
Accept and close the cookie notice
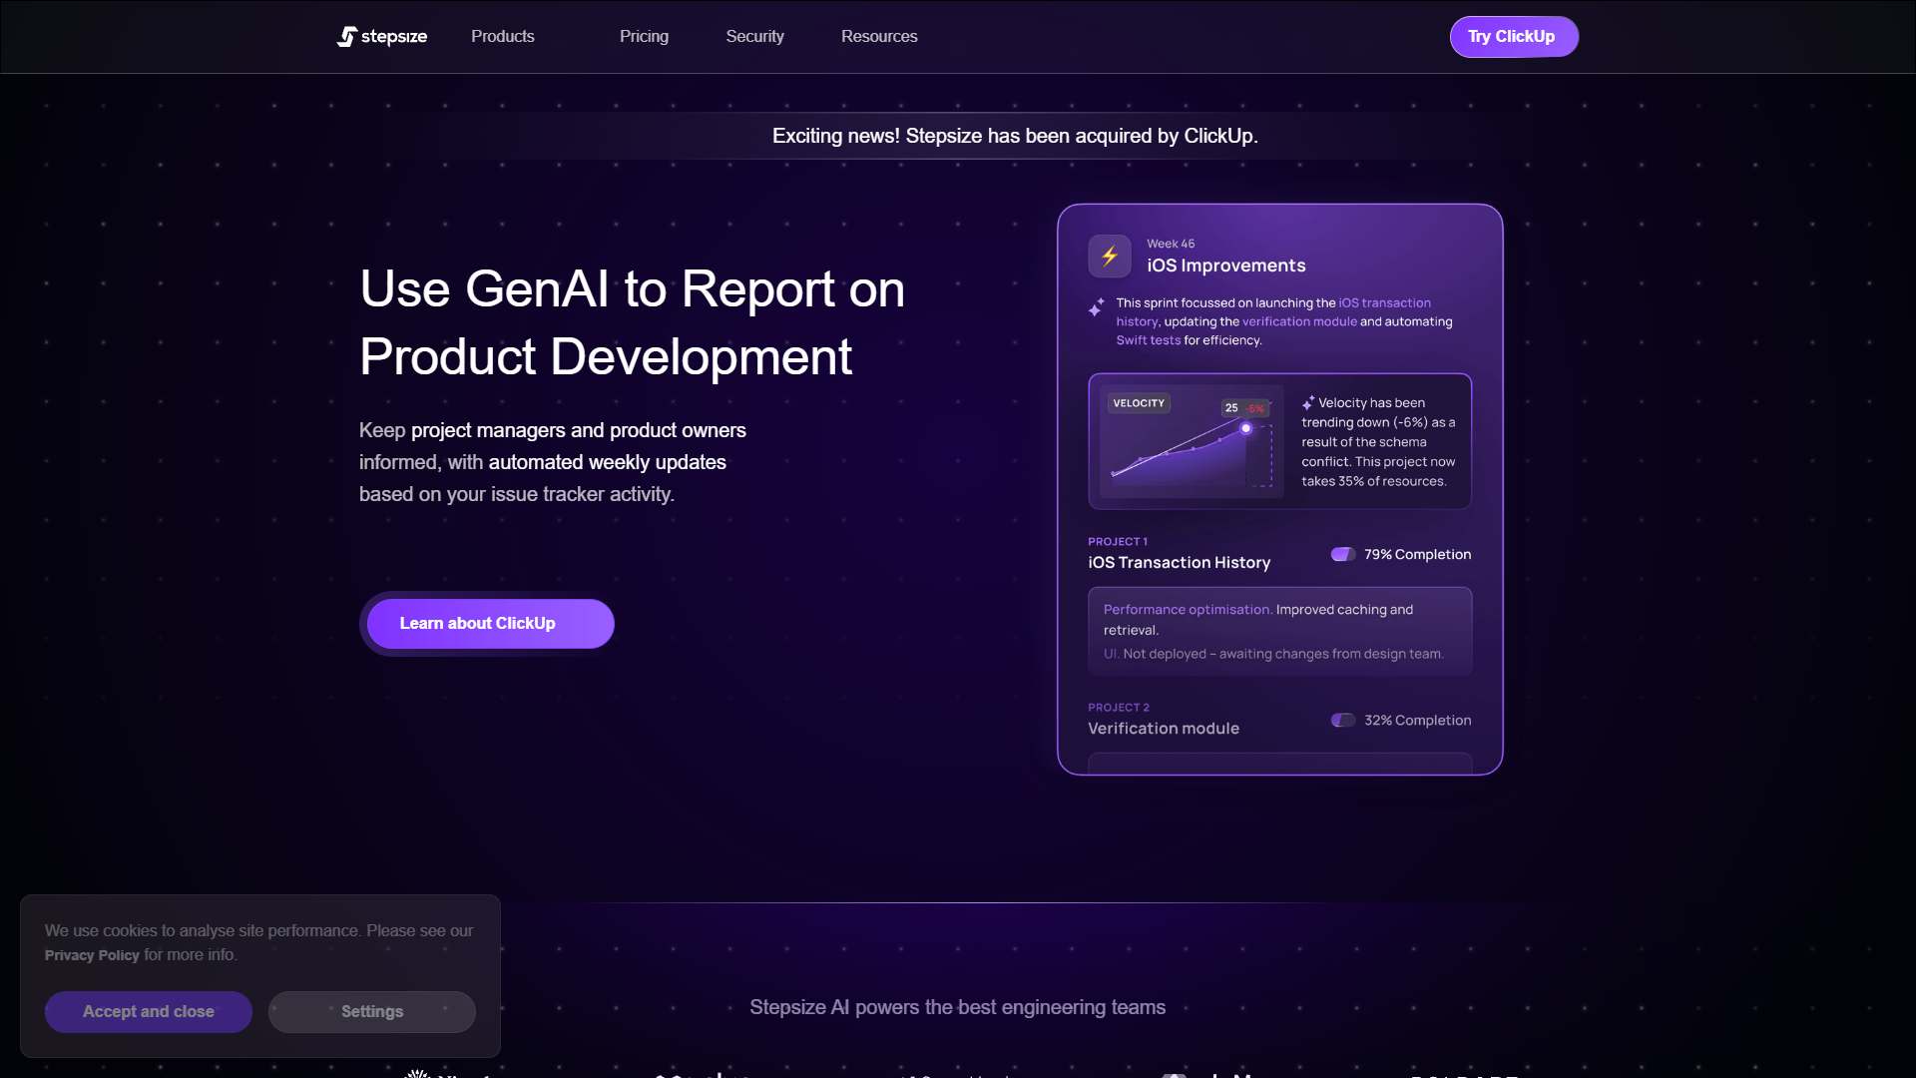coord(149,1012)
